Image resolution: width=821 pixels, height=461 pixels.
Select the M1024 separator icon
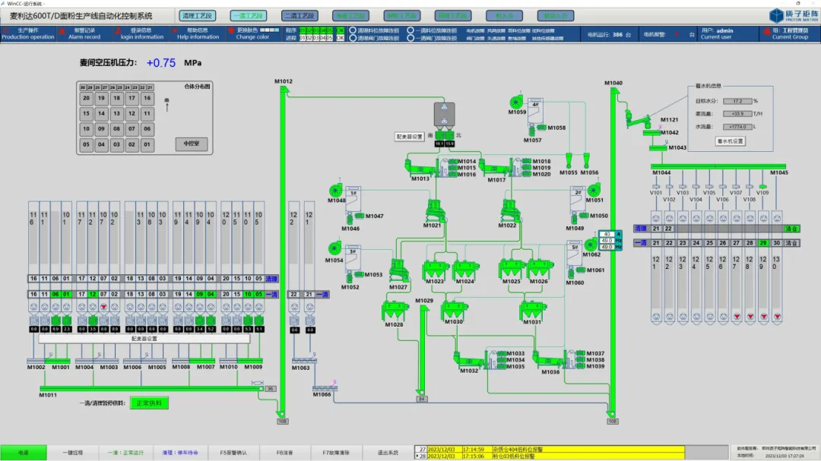click(x=465, y=270)
